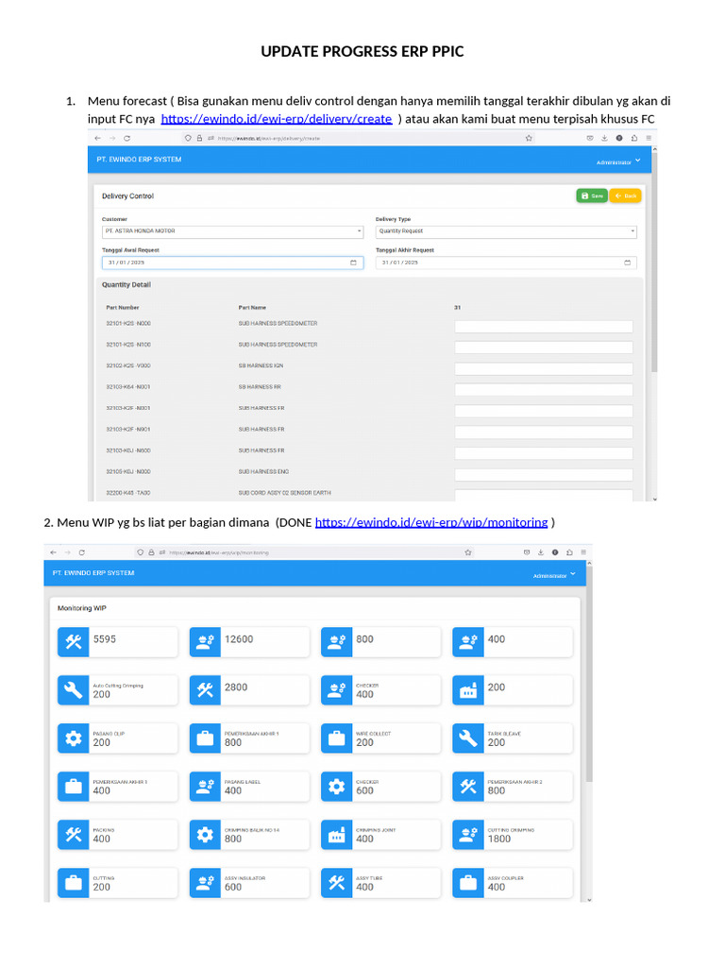The height and width of the screenshot is (967, 725).
Task: Click wrench icon on TARIK SLEAVE card
Action: [468, 738]
